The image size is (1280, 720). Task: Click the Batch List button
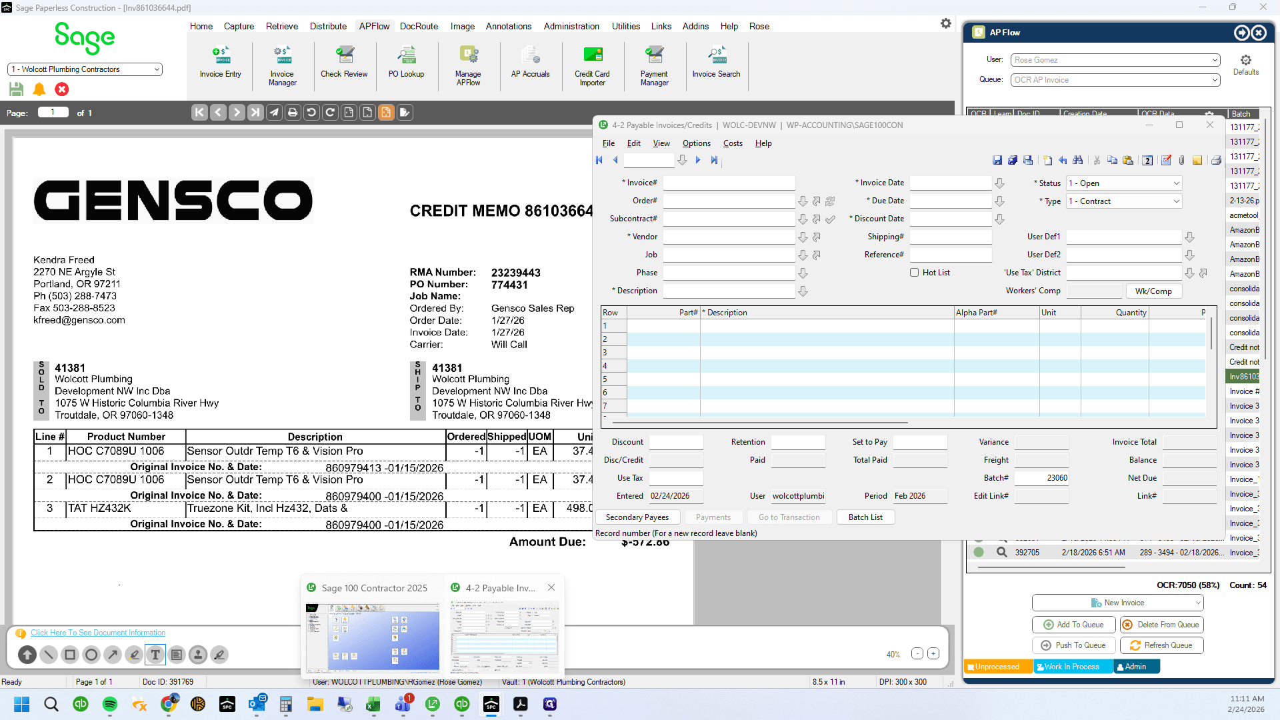(865, 517)
